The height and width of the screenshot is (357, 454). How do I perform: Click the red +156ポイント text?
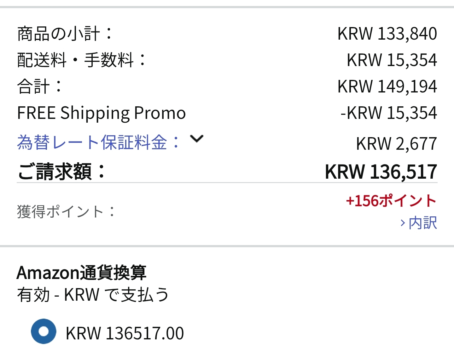point(391,201)
